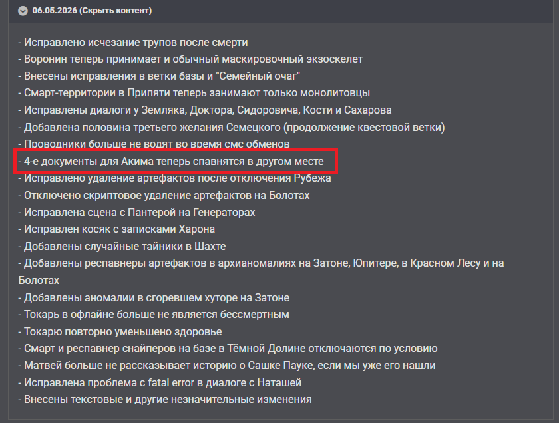Click the fatal error в диалоге с Наташей line
The height and width of the screenshot is (423, 559).
point(160,382)
